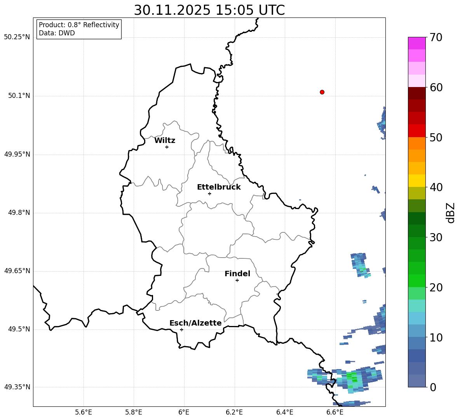
Task: Click the dark maroon colorbar segment below 60
Action: click(416, 93)
